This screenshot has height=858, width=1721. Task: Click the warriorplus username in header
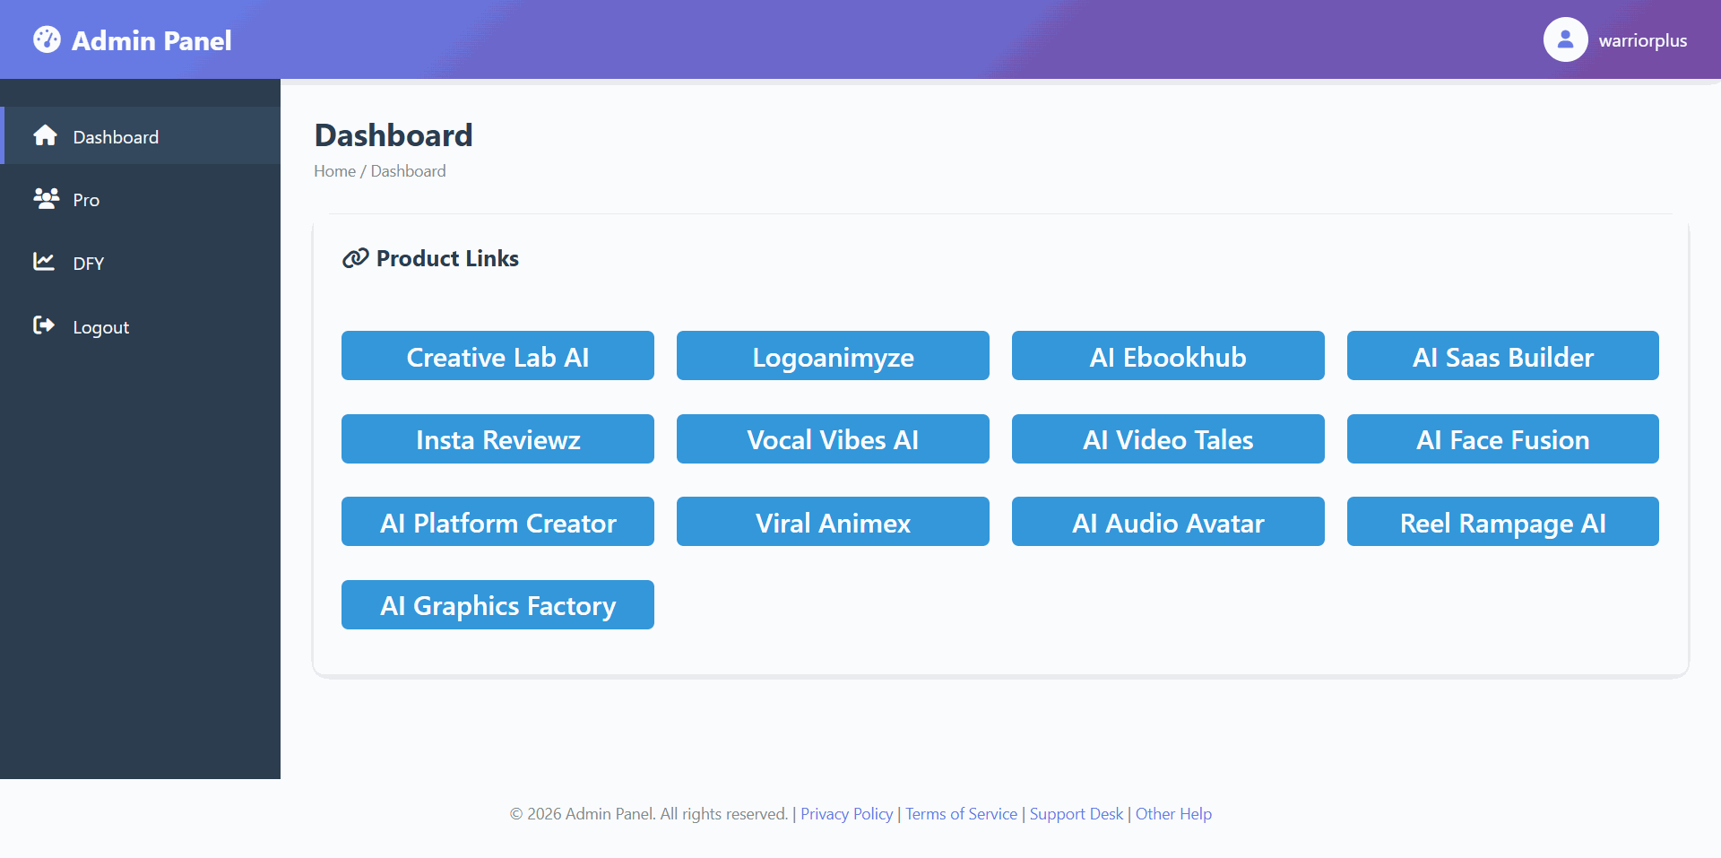(1642, 40)
